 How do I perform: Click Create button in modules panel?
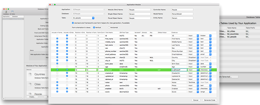[32, 97]
